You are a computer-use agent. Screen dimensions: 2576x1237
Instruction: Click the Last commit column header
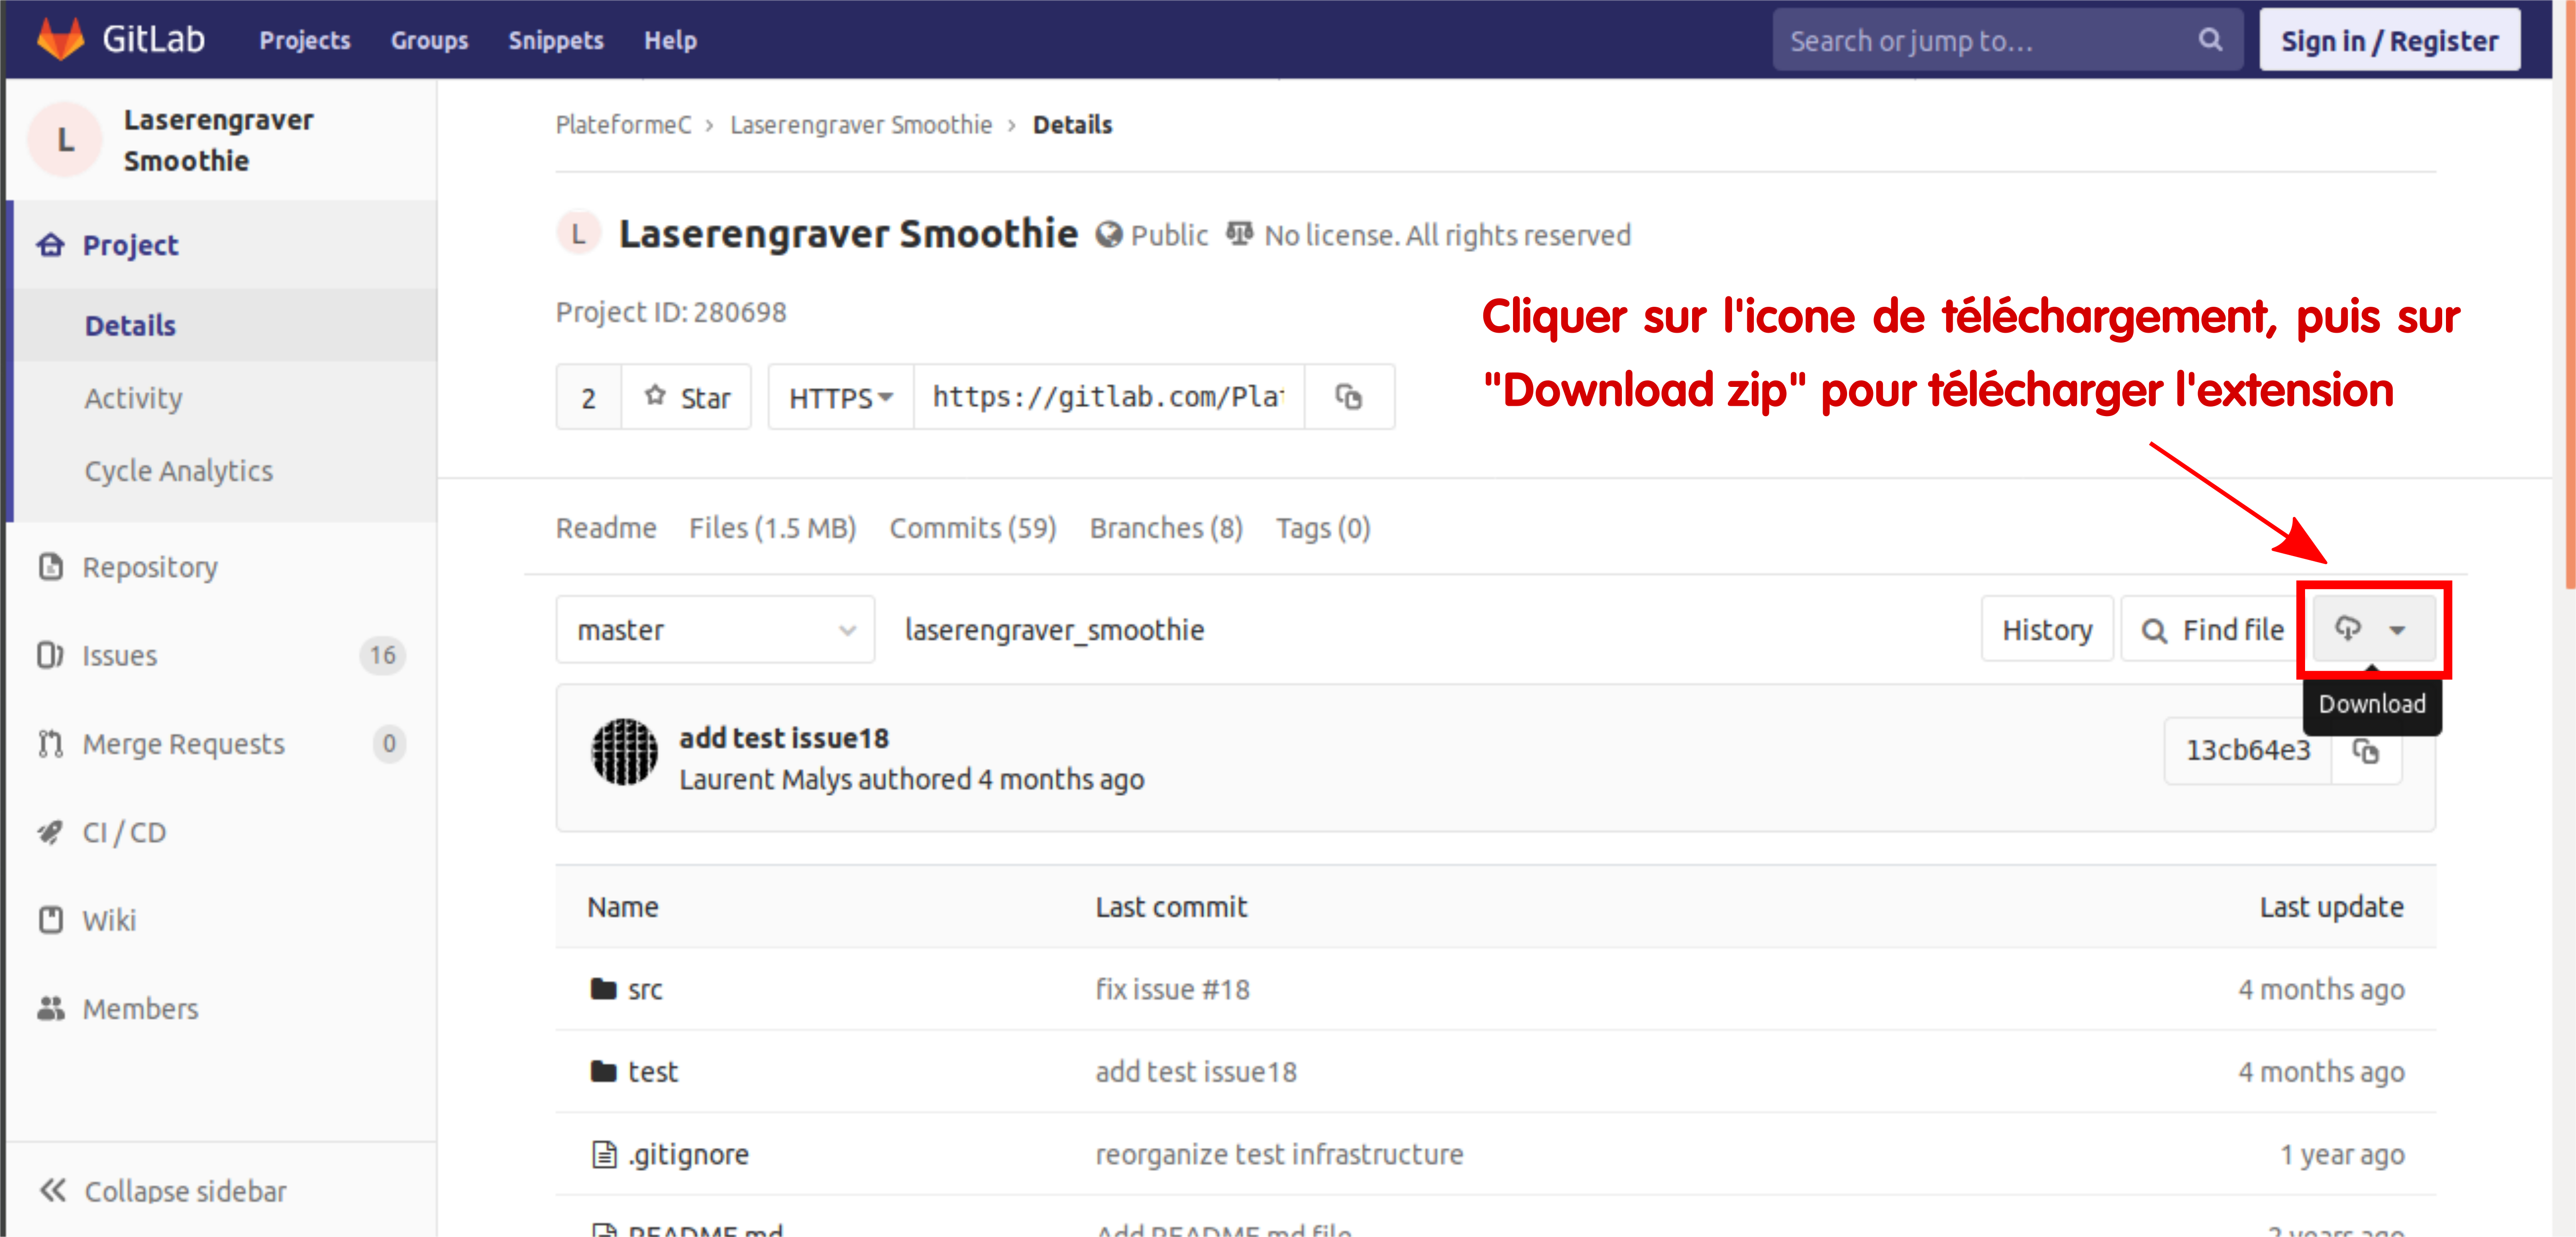click(1171, 907)
